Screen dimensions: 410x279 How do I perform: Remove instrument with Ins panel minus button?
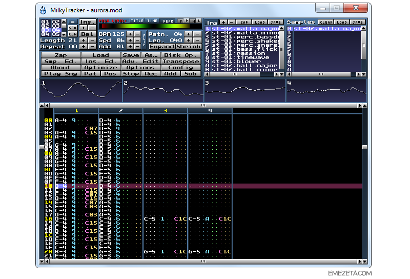232,22
